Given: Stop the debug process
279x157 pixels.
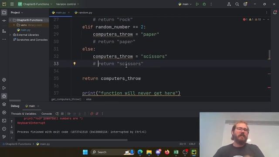Looking at the screenshot, I should (62, 114).
